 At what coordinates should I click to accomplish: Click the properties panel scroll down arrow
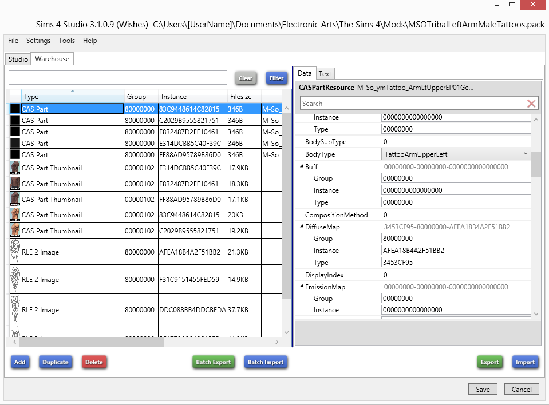536,314
